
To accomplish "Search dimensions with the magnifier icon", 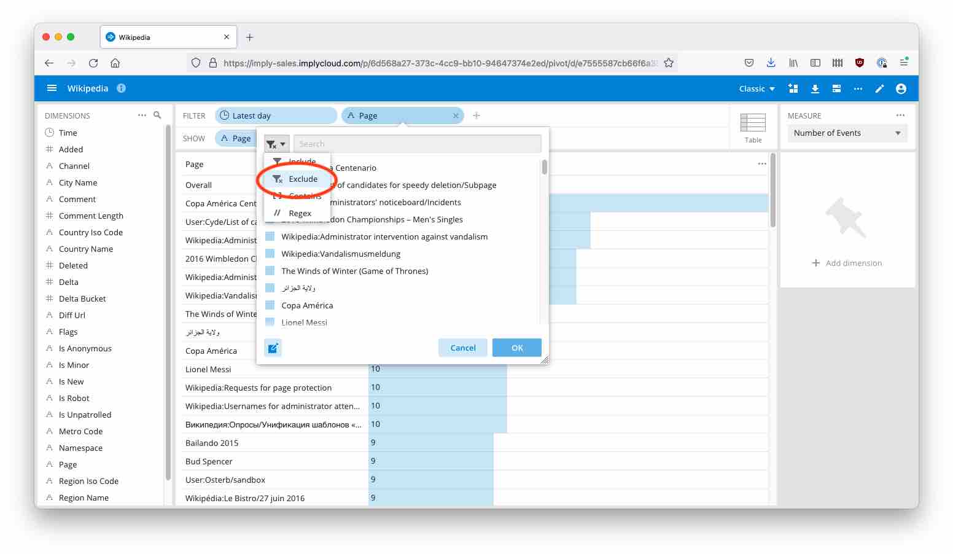I will (x=157, y=115).
